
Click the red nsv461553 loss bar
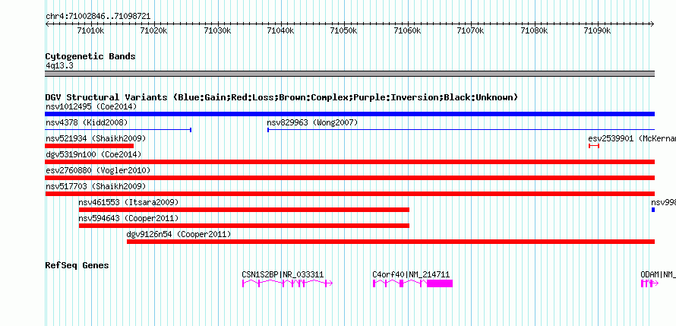244,210
